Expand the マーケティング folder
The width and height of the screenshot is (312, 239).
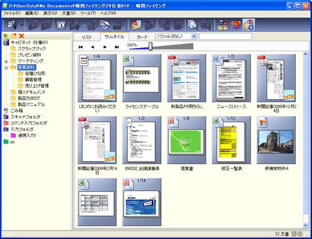pos(6,61)
